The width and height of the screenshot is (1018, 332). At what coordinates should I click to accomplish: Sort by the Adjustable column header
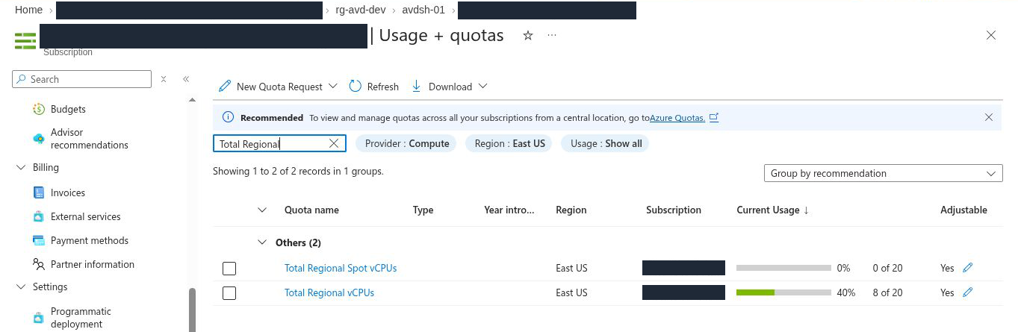coord(963,210)
